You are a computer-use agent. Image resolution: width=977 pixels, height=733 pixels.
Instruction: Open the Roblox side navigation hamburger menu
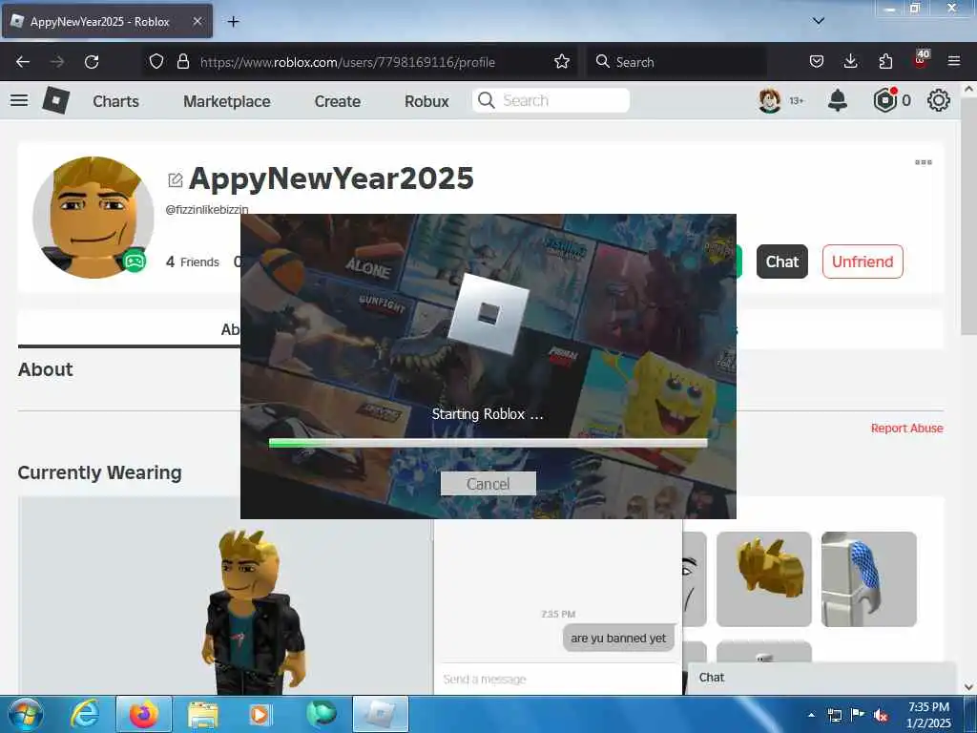pyautogui.click(x=19, y=99)
